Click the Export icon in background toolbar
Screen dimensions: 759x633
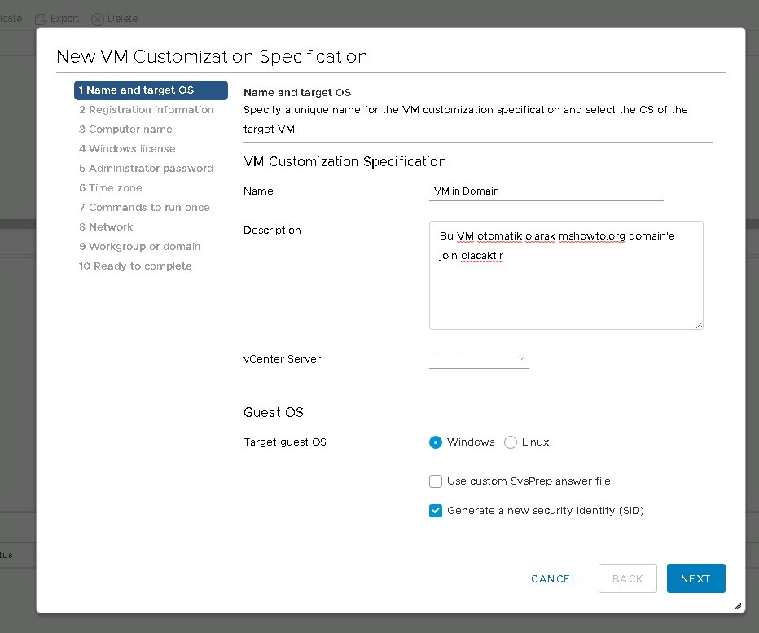pos(41,19)
